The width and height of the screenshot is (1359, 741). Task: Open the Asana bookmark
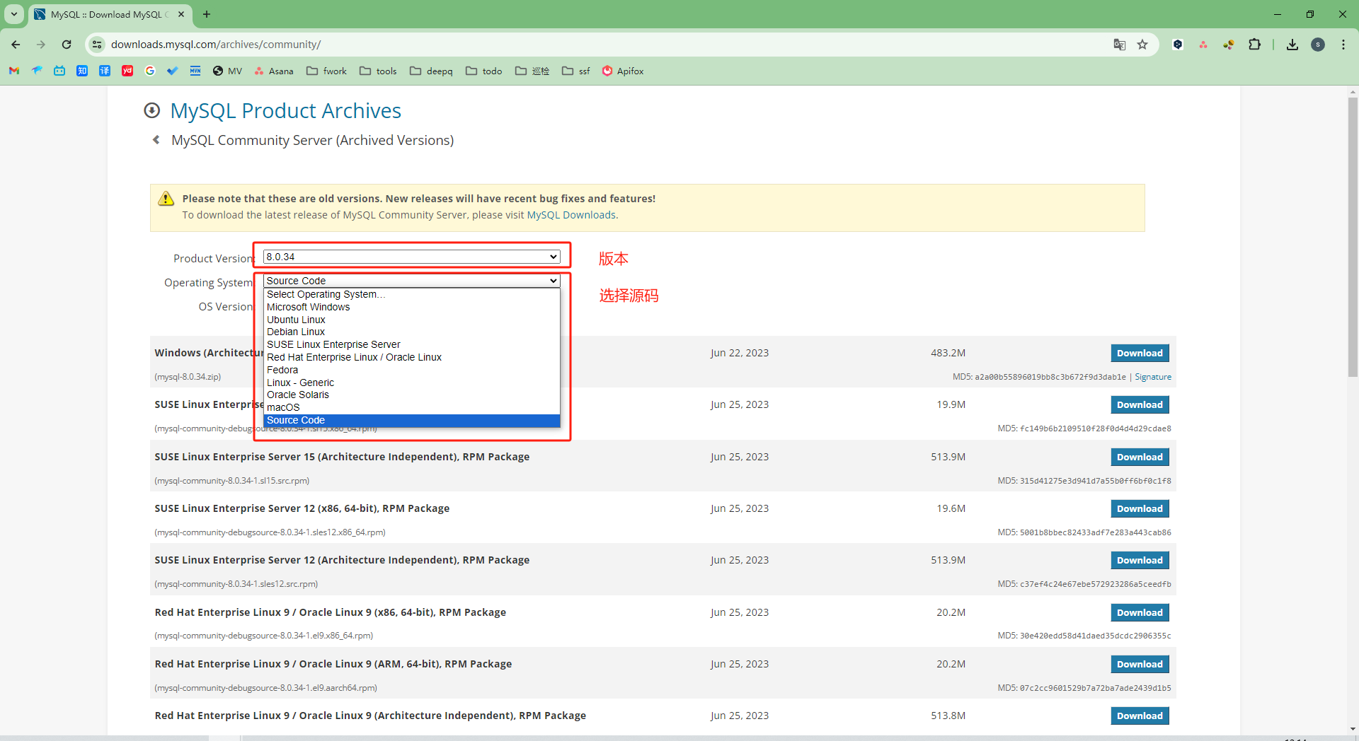coord(274,71)
